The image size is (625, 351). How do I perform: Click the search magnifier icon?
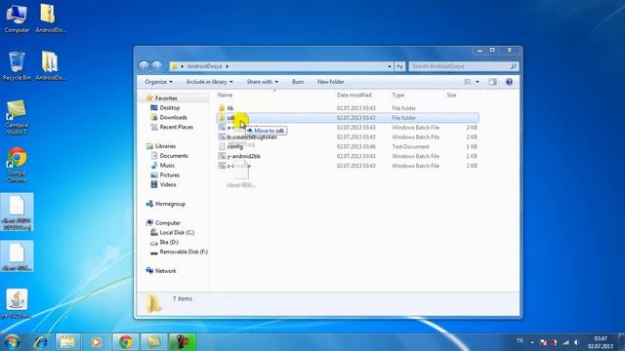[x=514, y=66]
